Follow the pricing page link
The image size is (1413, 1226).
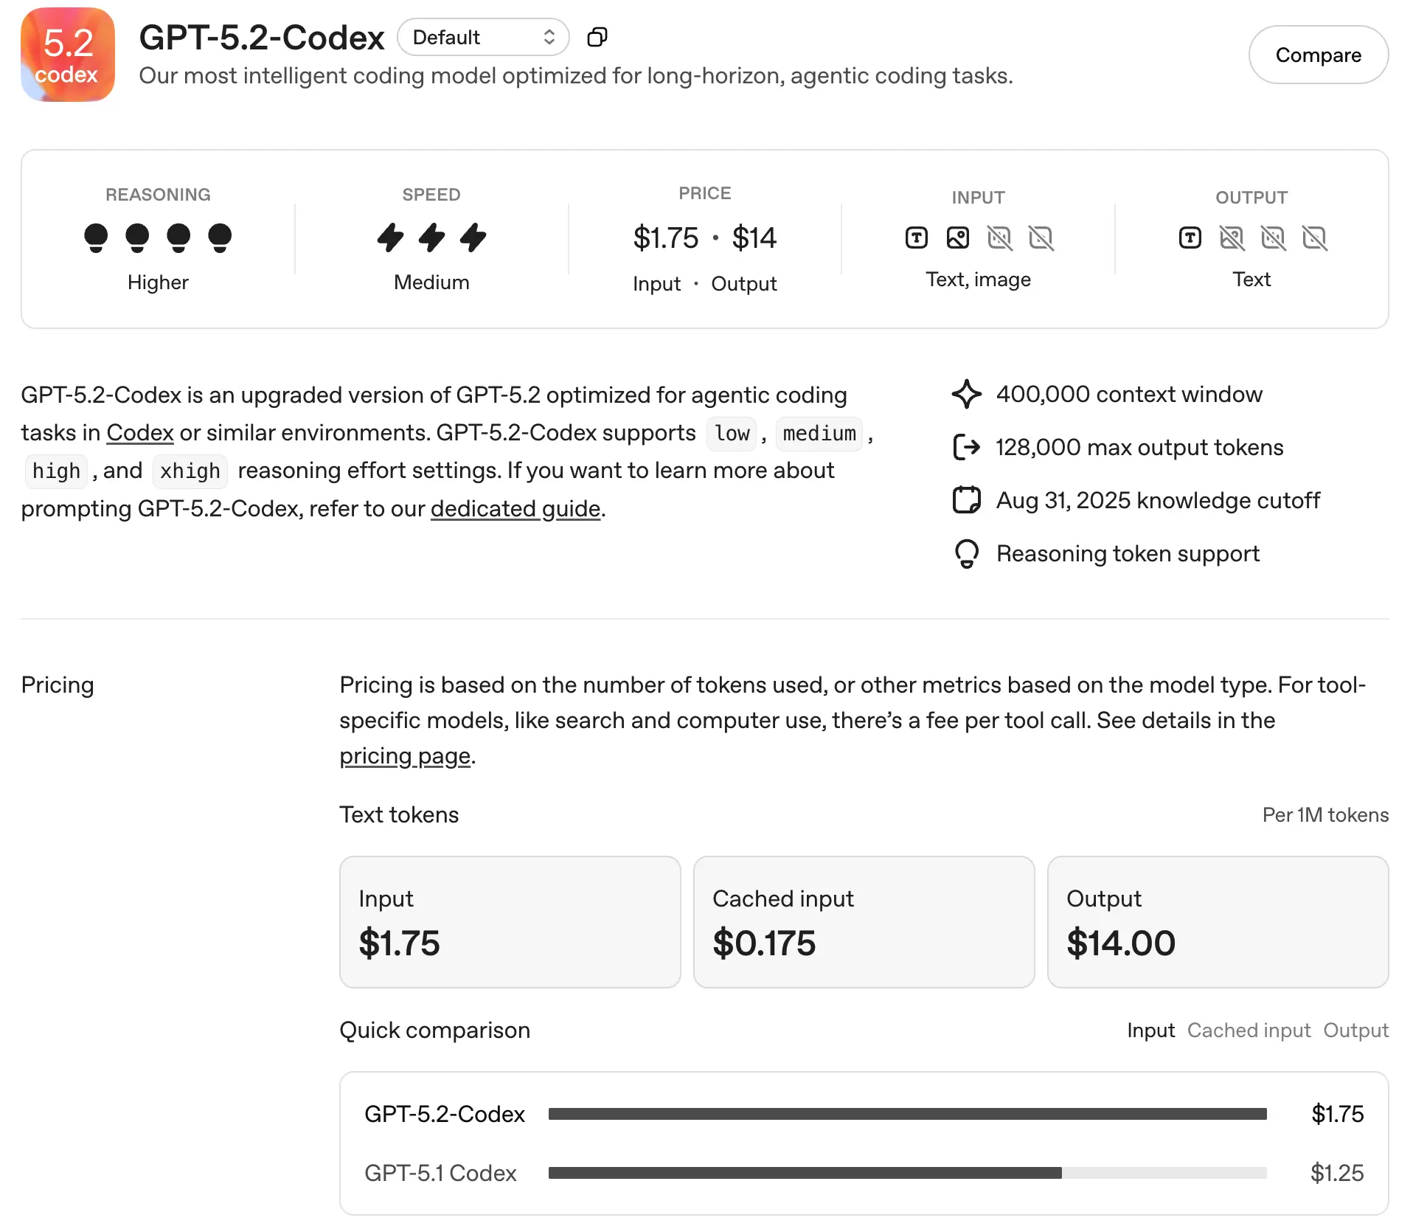(405, 755)
